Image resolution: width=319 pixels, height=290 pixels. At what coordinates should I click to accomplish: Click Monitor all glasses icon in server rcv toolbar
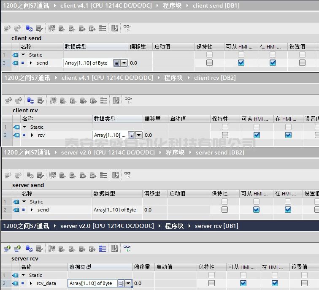pyautogui.click(x=126, y=249)
